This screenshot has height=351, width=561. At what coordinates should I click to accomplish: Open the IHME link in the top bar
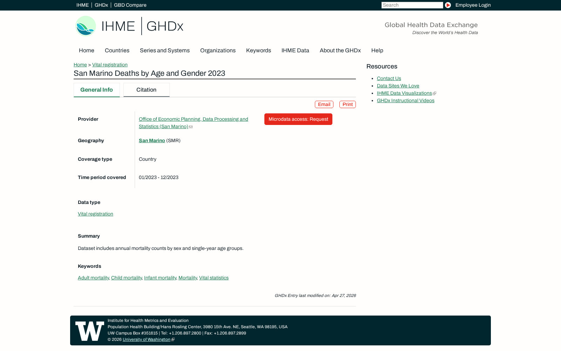tap(82, 5)
